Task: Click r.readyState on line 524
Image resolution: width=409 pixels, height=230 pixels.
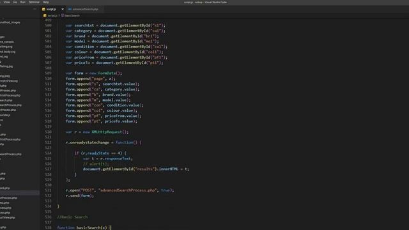Action: [x=96, y=153]
